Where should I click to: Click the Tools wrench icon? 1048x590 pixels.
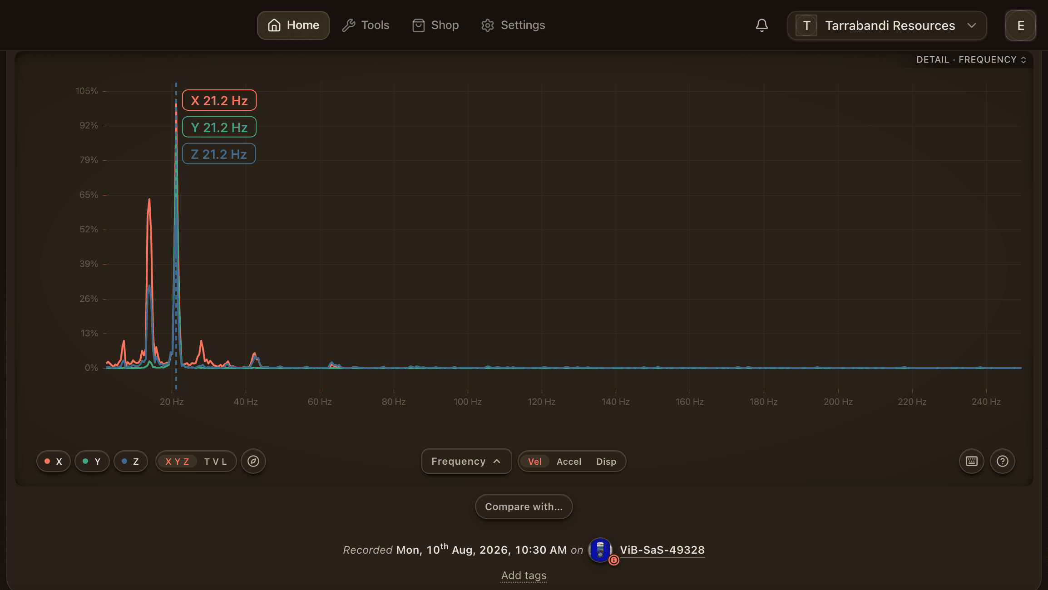(x=348, y=25)
